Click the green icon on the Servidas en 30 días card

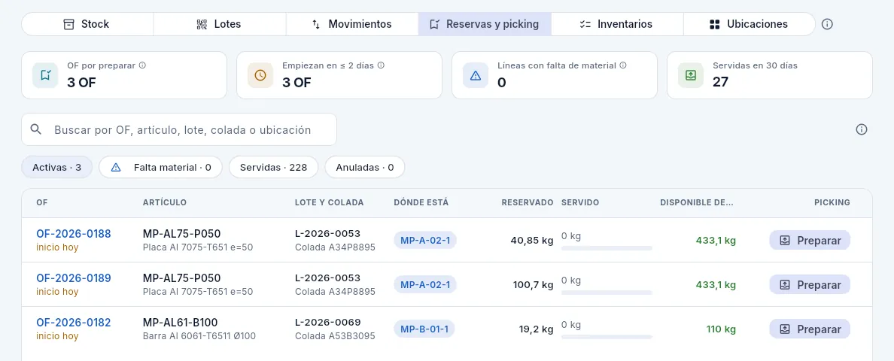691,75
